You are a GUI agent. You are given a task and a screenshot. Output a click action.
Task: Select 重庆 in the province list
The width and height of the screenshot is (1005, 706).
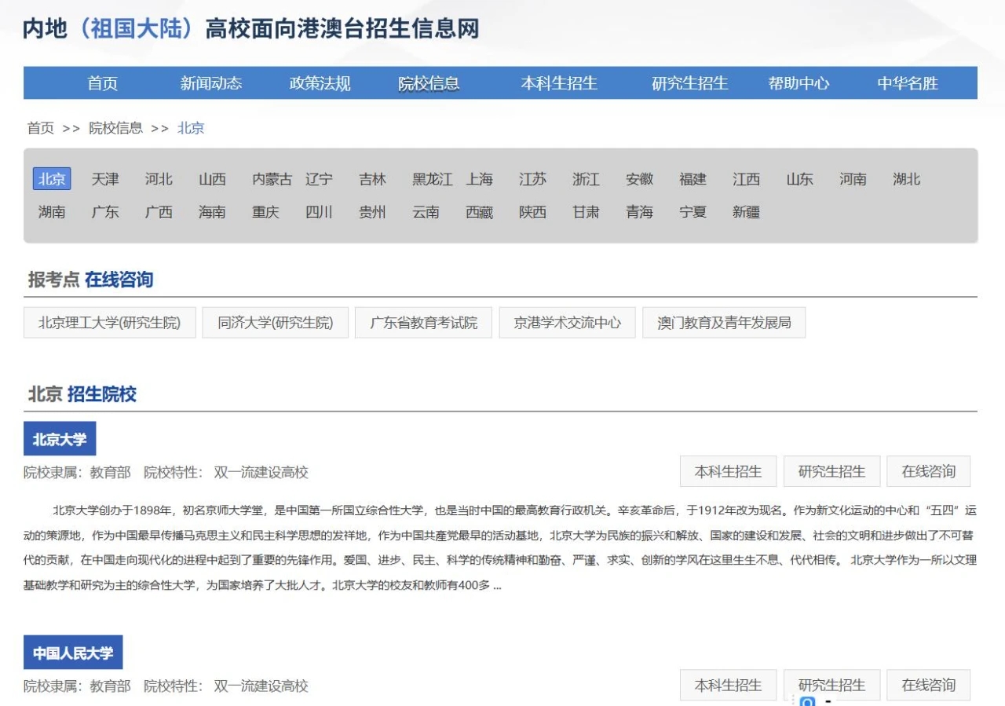click(265, 212)
